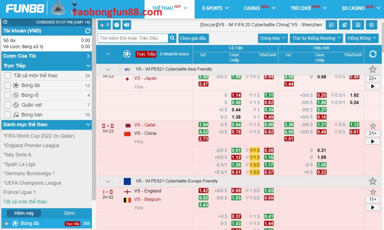Open the Hồng Kông odds type dropdown

pyautogui.click(x=362, y=38)
